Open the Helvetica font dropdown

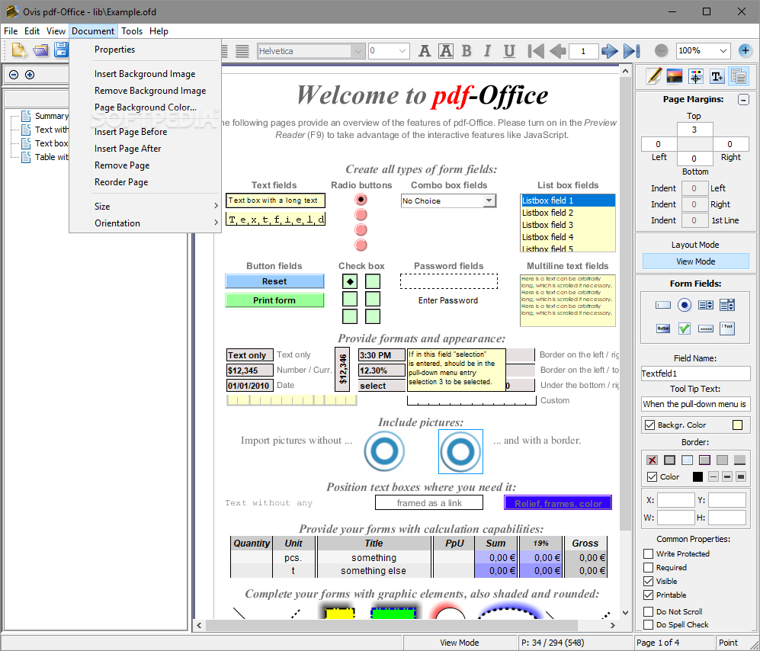[x=358, y=51]
